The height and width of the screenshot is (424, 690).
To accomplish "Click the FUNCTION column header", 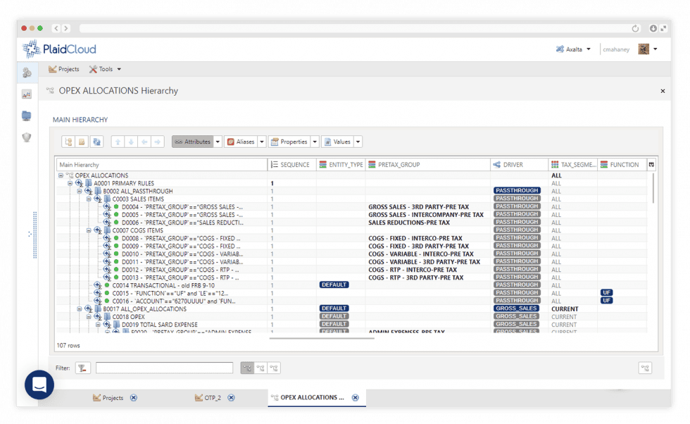I will coord(622,165).
